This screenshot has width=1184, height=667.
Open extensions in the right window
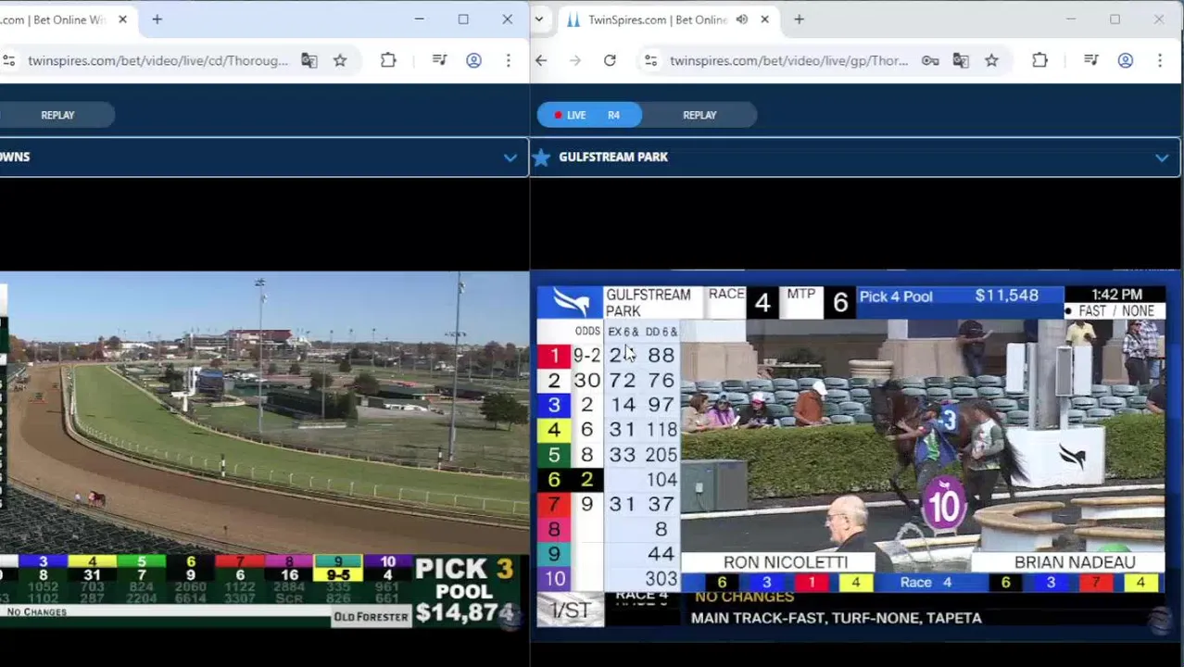pyautogui.click(x=1039, y=60)
